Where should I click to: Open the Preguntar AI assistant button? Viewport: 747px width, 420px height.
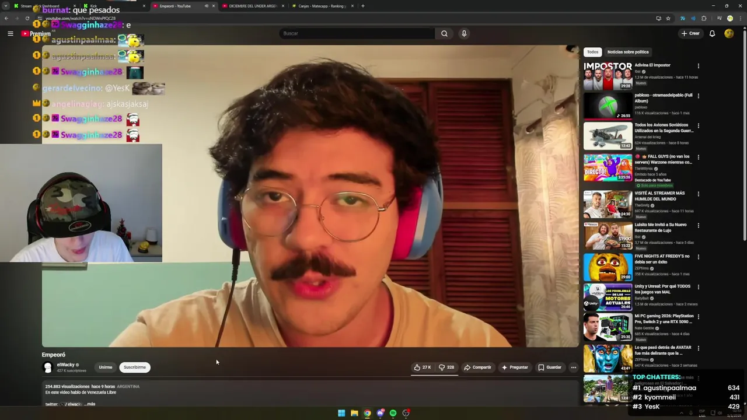pyautogui.click(x=514, y=367)
